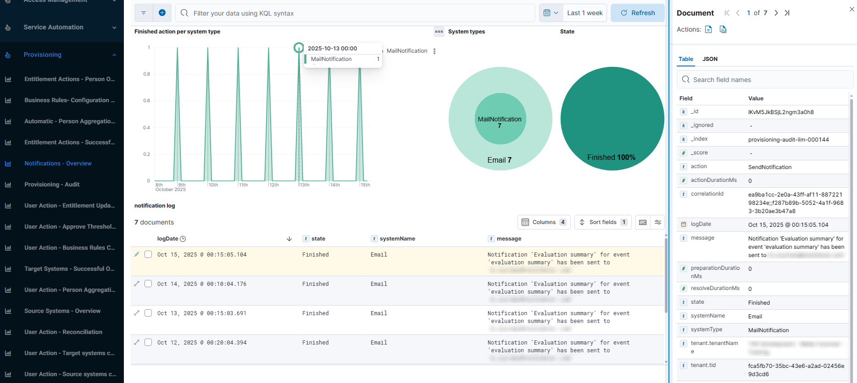Open the filter options menu icon
The height and width of the screenshot is (383, 857).
[x=144, y=13]
